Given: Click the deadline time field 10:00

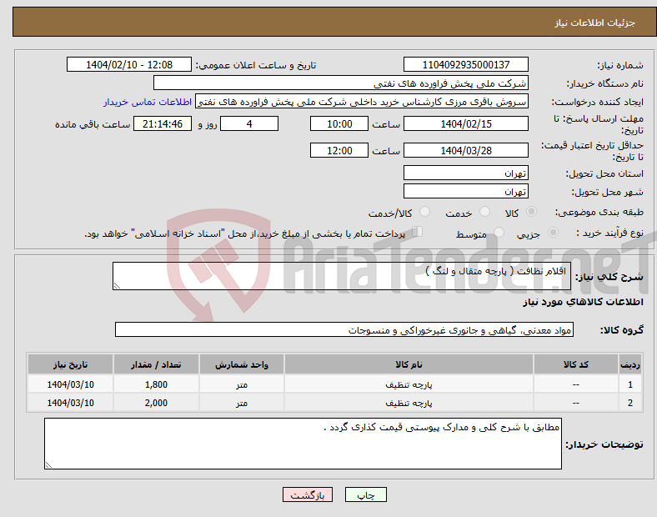Looking at the screenshot, I should pos(339,123).
